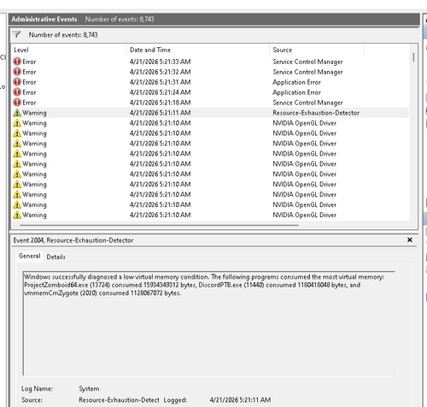
Task: Select Service Control Manager in the 5:21:18 AM row
Action: click(307, 103)
